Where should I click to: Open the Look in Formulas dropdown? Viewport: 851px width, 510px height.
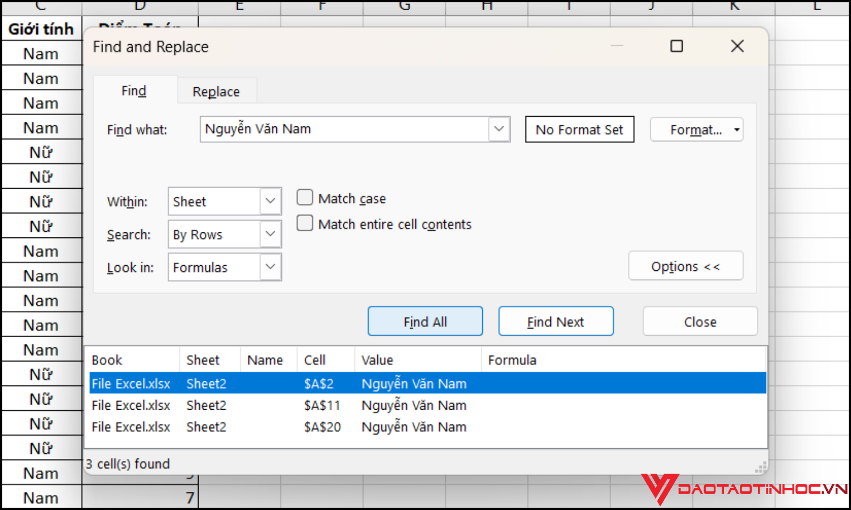[271, 267]
